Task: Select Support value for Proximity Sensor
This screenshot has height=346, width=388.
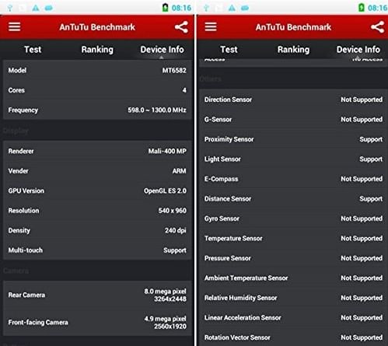Action: click(371, 139)
